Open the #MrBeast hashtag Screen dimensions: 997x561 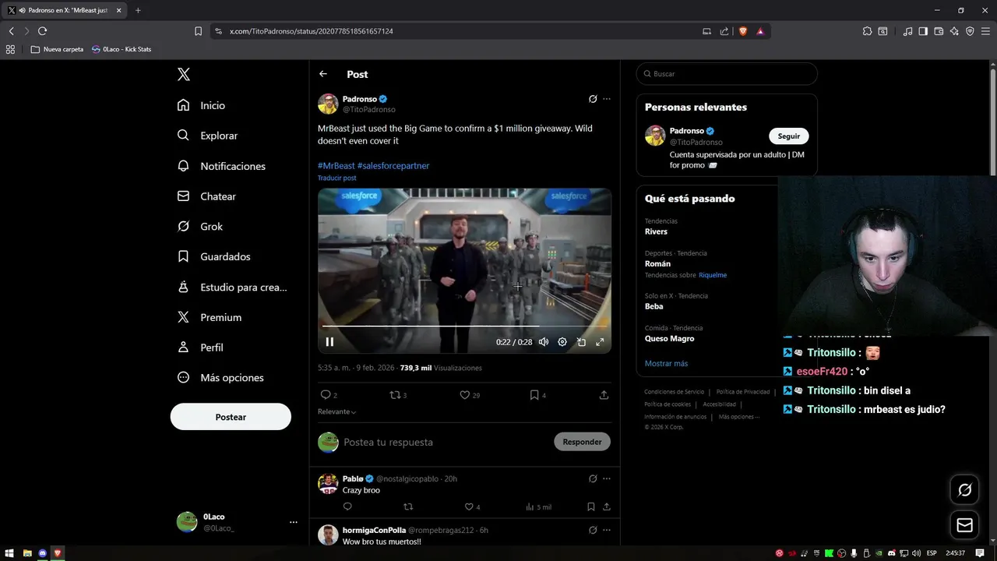coord(336,165)
